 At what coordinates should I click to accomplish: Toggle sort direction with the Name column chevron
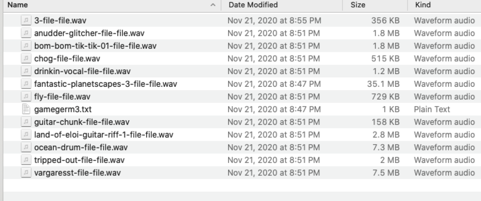[213, 5]
